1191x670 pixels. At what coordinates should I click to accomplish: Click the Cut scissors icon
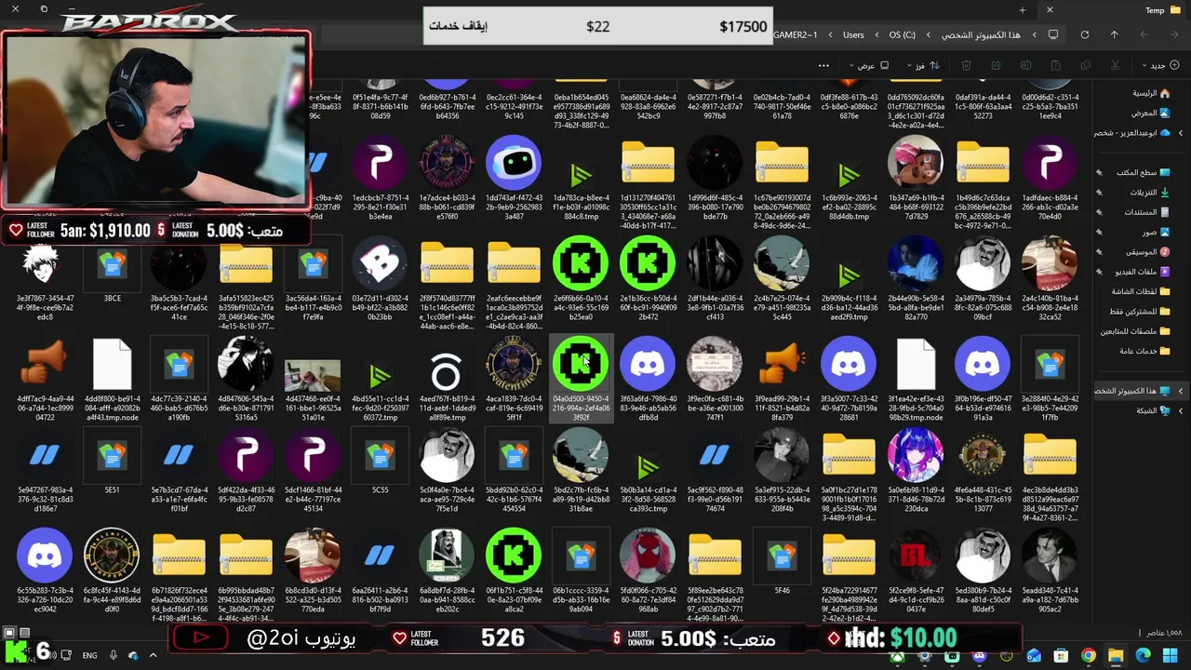point(1116,65)
